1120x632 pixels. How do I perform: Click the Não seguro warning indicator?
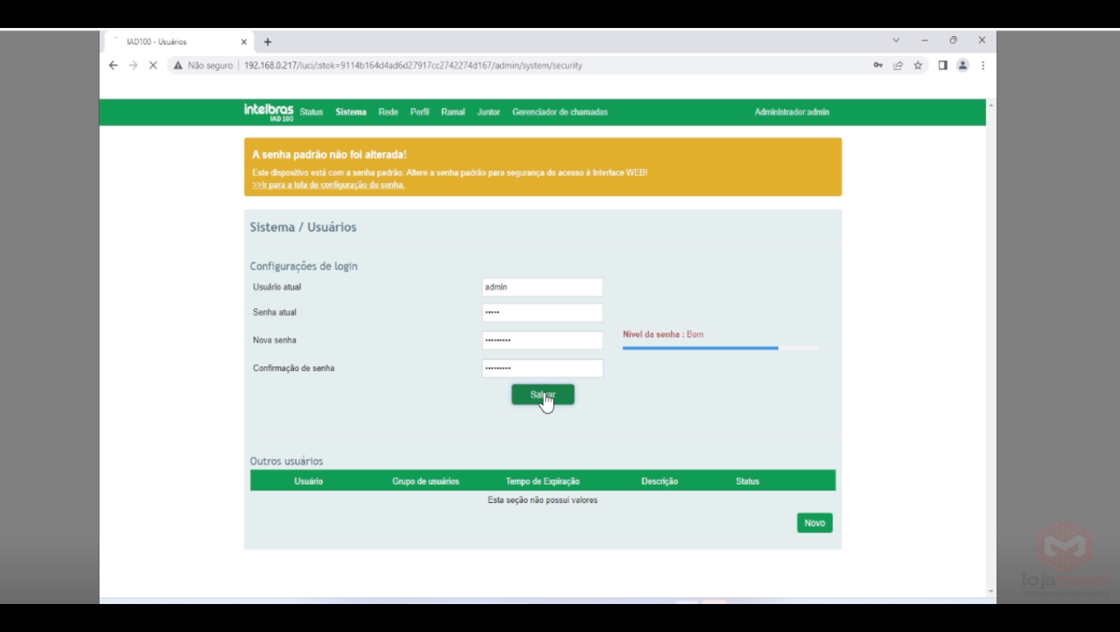click(x=203, y=65)
